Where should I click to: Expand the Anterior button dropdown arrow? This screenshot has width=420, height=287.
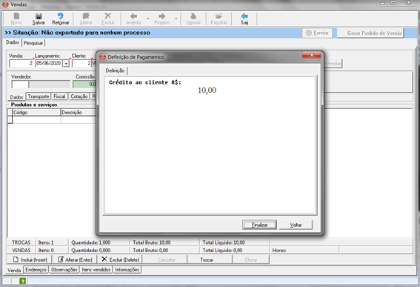147,19
